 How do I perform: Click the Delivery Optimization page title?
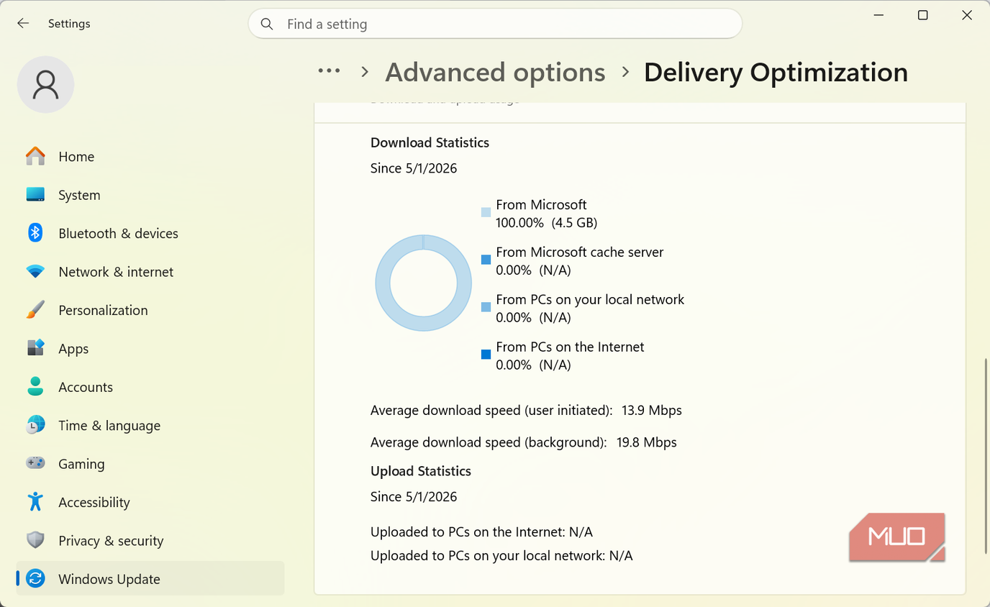[x=776, y=72]
